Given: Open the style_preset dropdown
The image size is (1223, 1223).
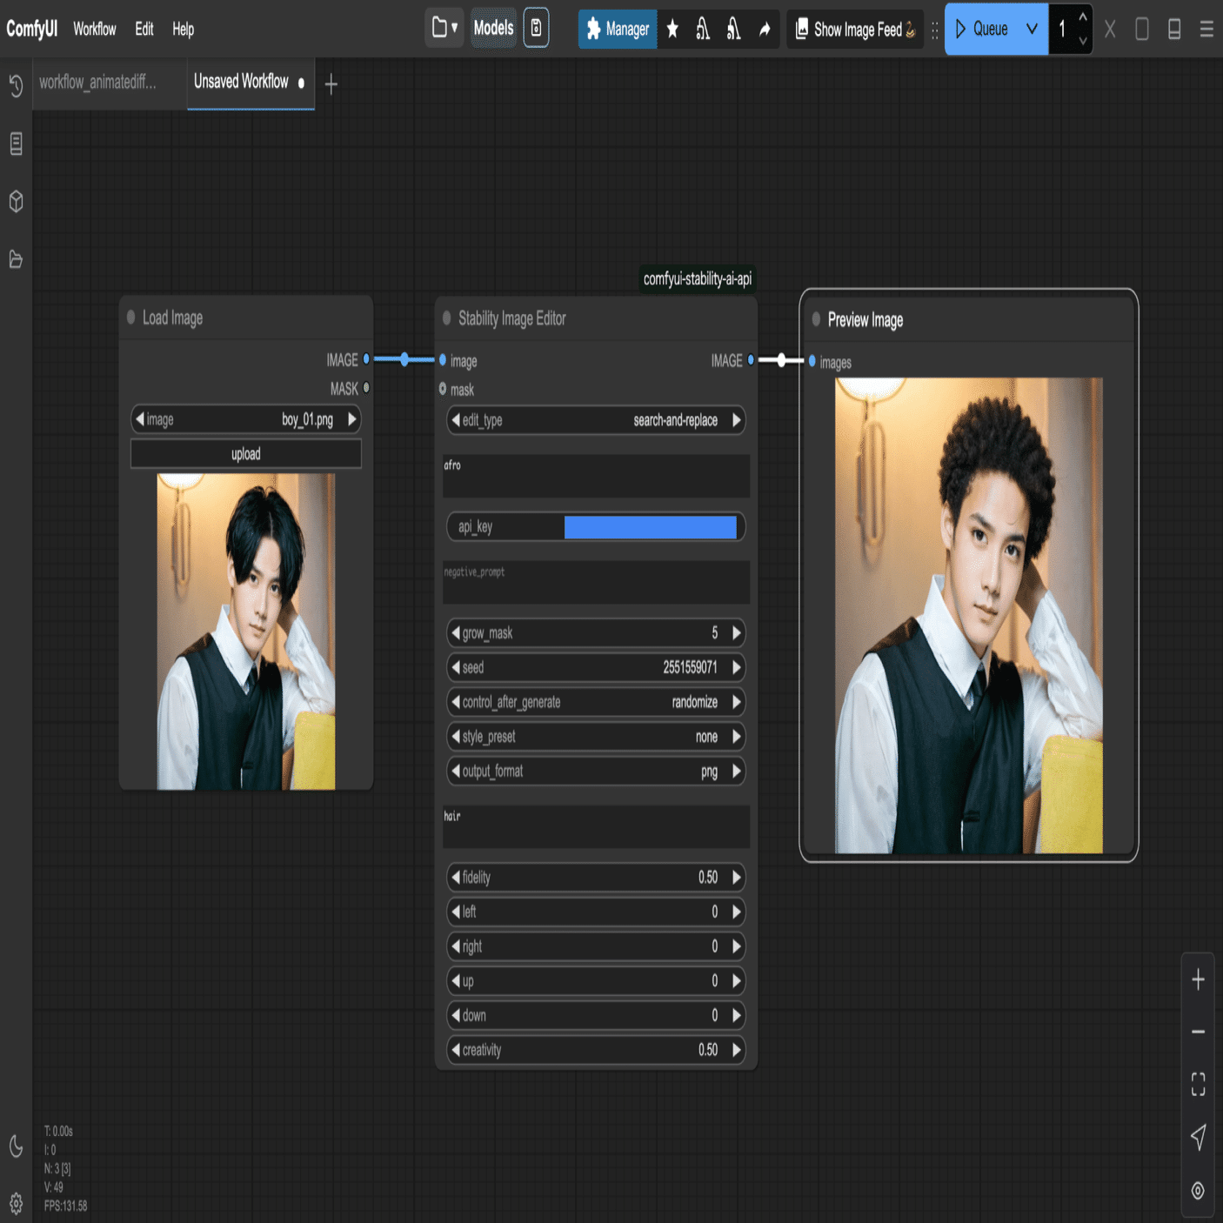Looking at the screenshot, I should point(596,737).
